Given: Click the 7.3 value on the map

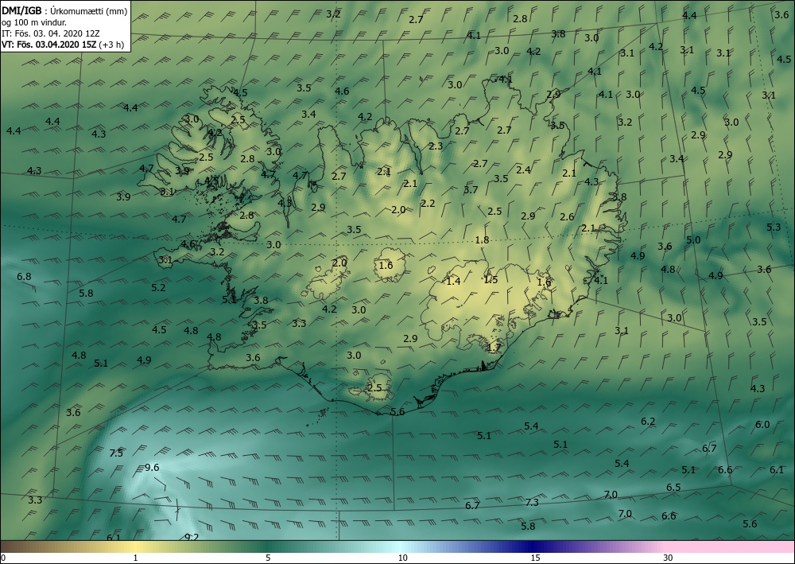Looking at the screenshot, I should [532, 503].
